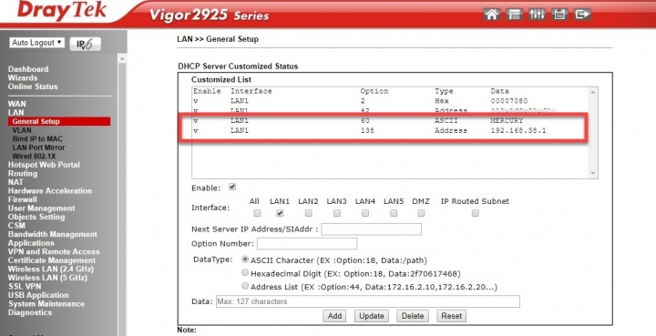Open the Auto Logout dropdown
Viewport: 656px width, 336px height.
36,43
